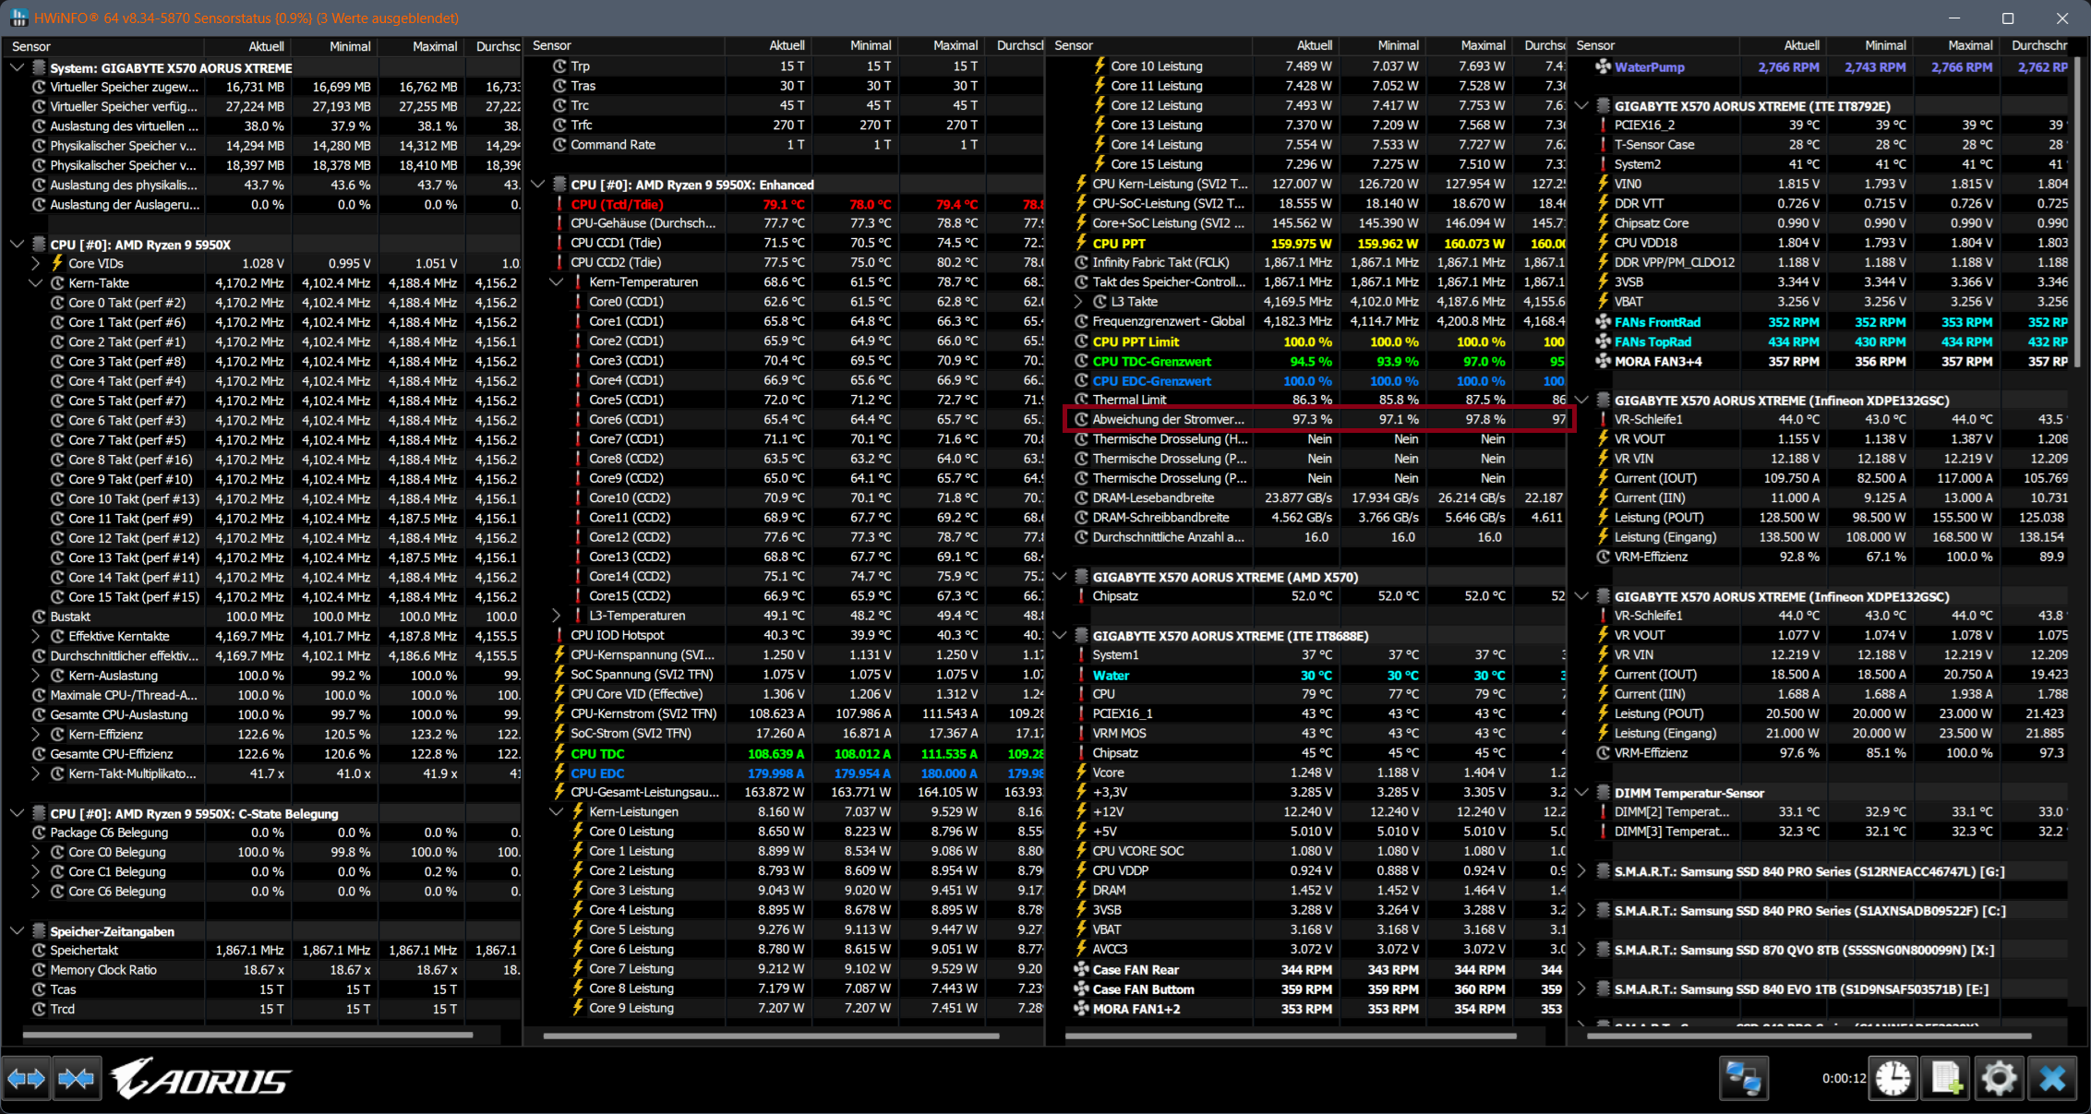Click the lightning icon beside CPU PPT

(1081, 244)
